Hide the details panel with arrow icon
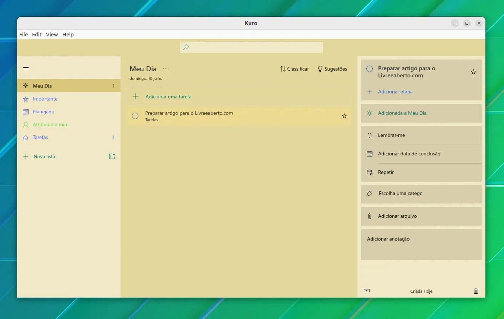Screen dimensions: 504x319 367,291
